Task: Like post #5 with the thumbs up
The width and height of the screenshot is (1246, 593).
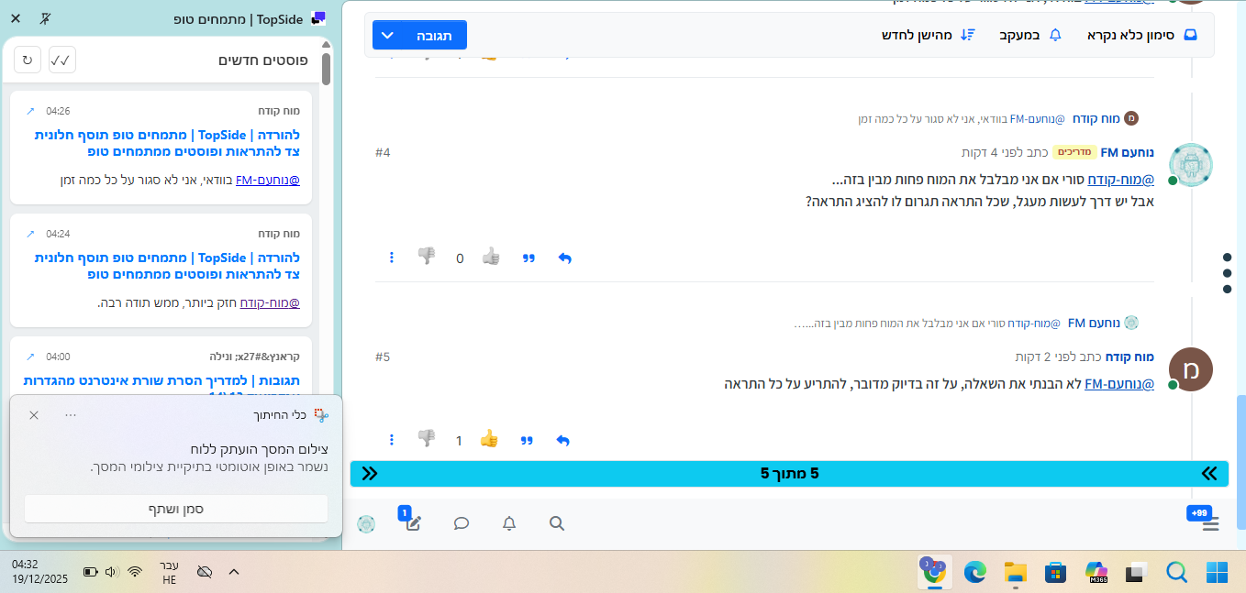Action: [x=489, y=440]
